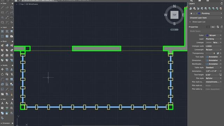Open the Text style Annotative dropdown
Viewport: 224px width, 126px height.
[x=213, y=57]
